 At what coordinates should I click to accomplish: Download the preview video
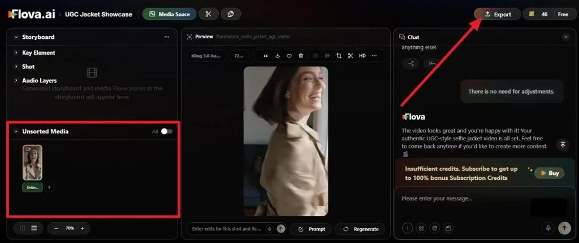point(277,56)
